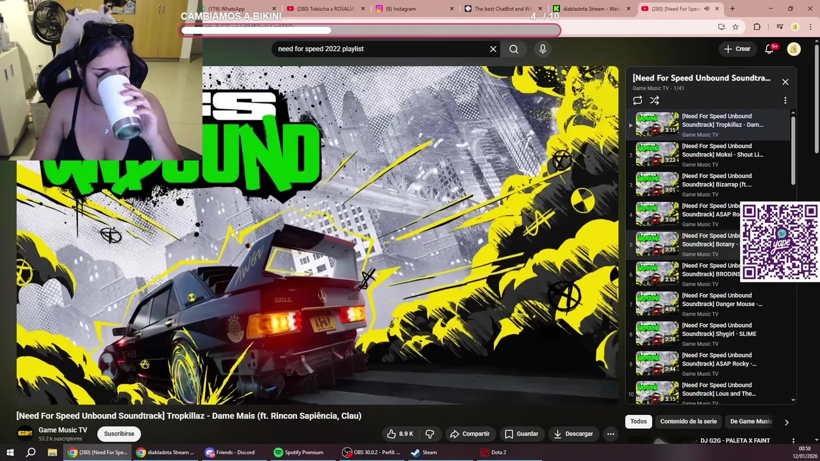The image size is (820, 461).
Task: Play playlist item Lous and The...
Action: point(708,393)
